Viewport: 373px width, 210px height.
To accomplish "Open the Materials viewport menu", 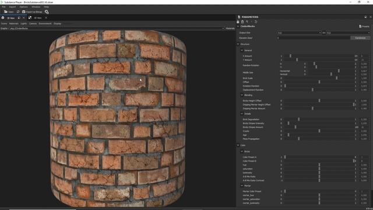I will [14, 23].
